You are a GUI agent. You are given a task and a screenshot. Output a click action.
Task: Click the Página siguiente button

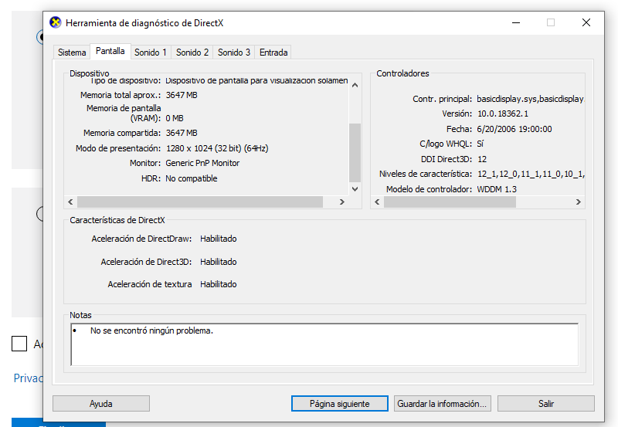pos(340,404)
